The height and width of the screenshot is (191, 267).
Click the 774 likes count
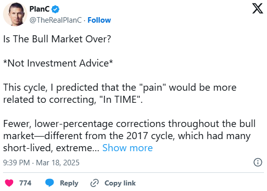[x=25, y=183]
